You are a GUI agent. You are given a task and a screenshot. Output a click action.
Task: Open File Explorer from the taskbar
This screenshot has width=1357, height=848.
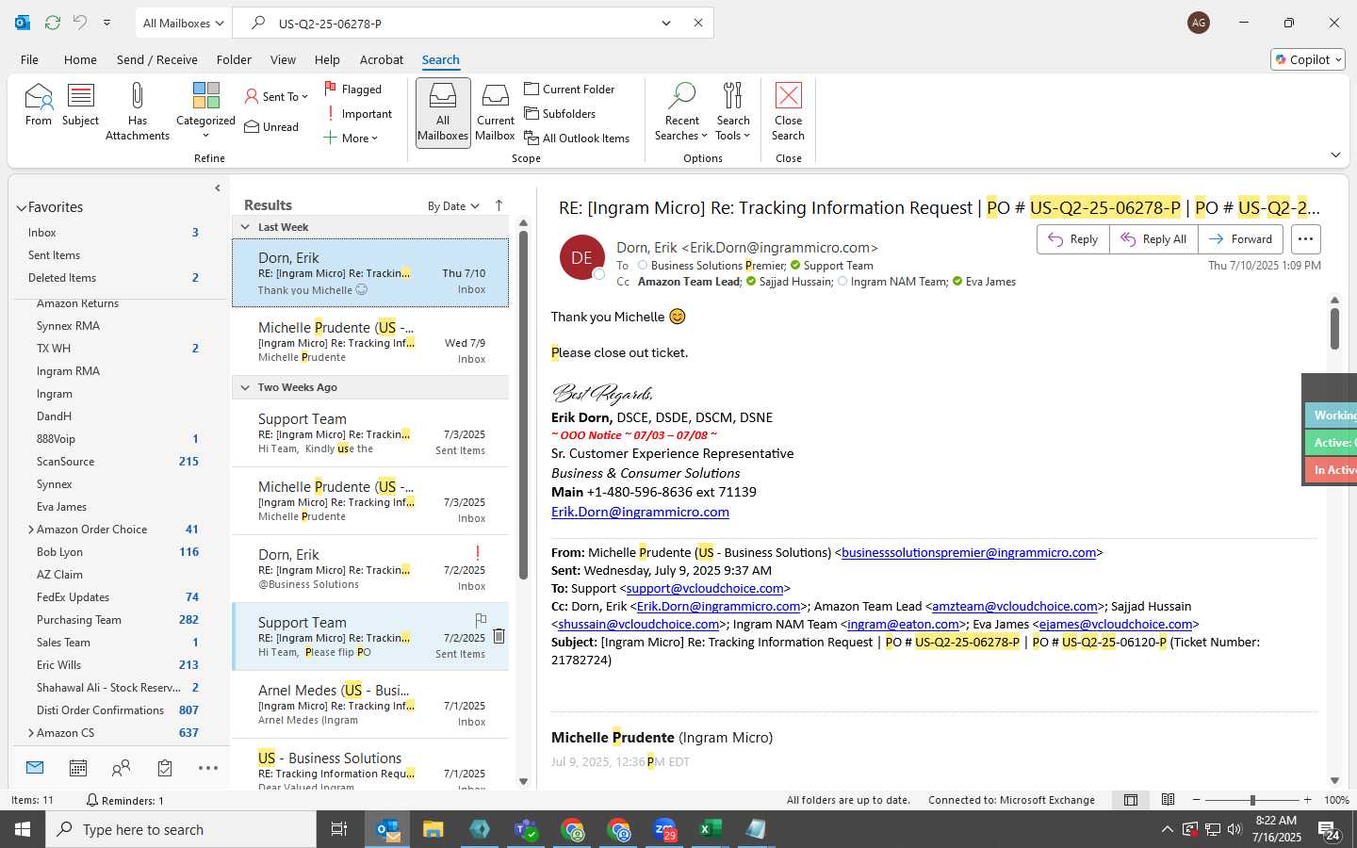(433, 829)
